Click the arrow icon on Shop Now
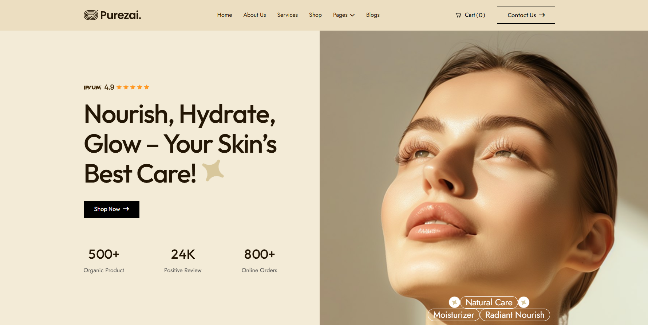 [126, 209]
